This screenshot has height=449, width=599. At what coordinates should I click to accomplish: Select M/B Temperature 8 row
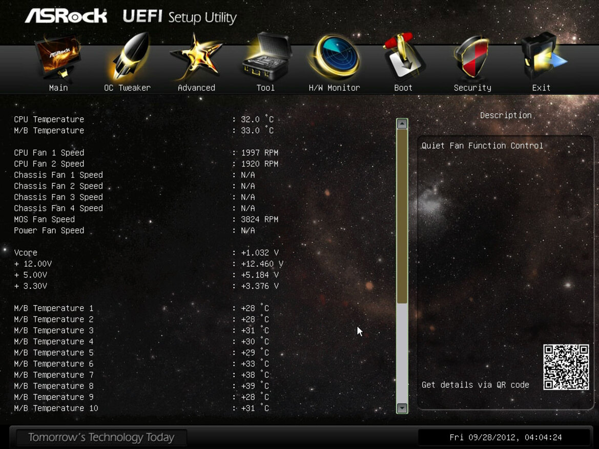pos(142,386)
